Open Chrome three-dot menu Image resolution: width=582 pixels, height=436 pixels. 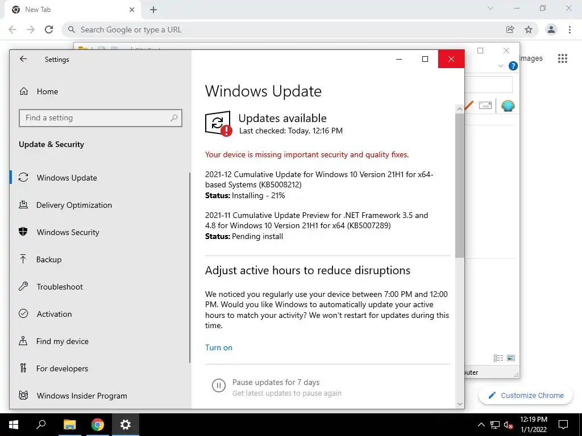[x=569, y=30]
